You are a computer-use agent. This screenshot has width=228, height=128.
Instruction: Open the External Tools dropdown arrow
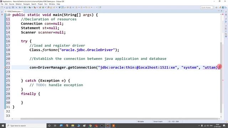coord(37,7)
